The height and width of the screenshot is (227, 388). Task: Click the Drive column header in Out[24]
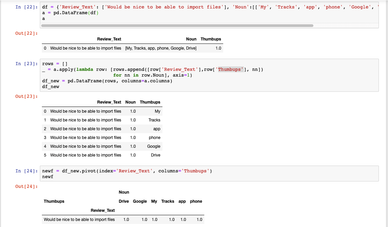click(124, 201)
